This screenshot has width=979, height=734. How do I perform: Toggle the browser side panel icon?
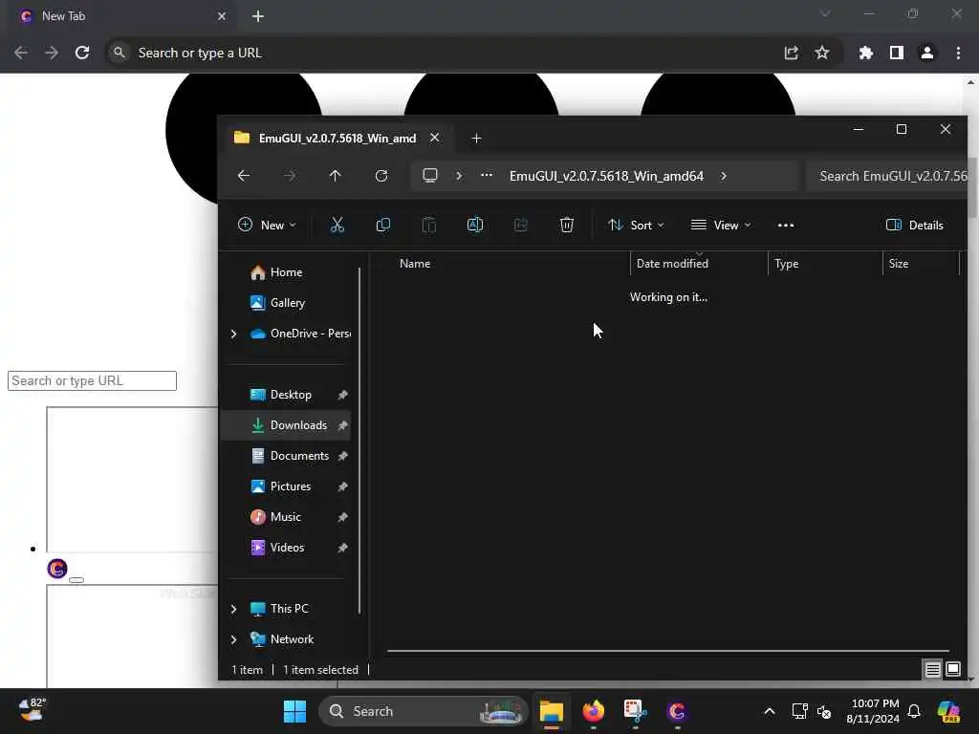[x=897, y=54]
